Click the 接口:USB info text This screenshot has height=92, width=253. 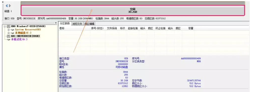click(10, 19)
